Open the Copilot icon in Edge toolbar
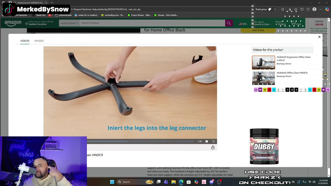This screenshot has height=186, width=331. (x=327, y=9)
